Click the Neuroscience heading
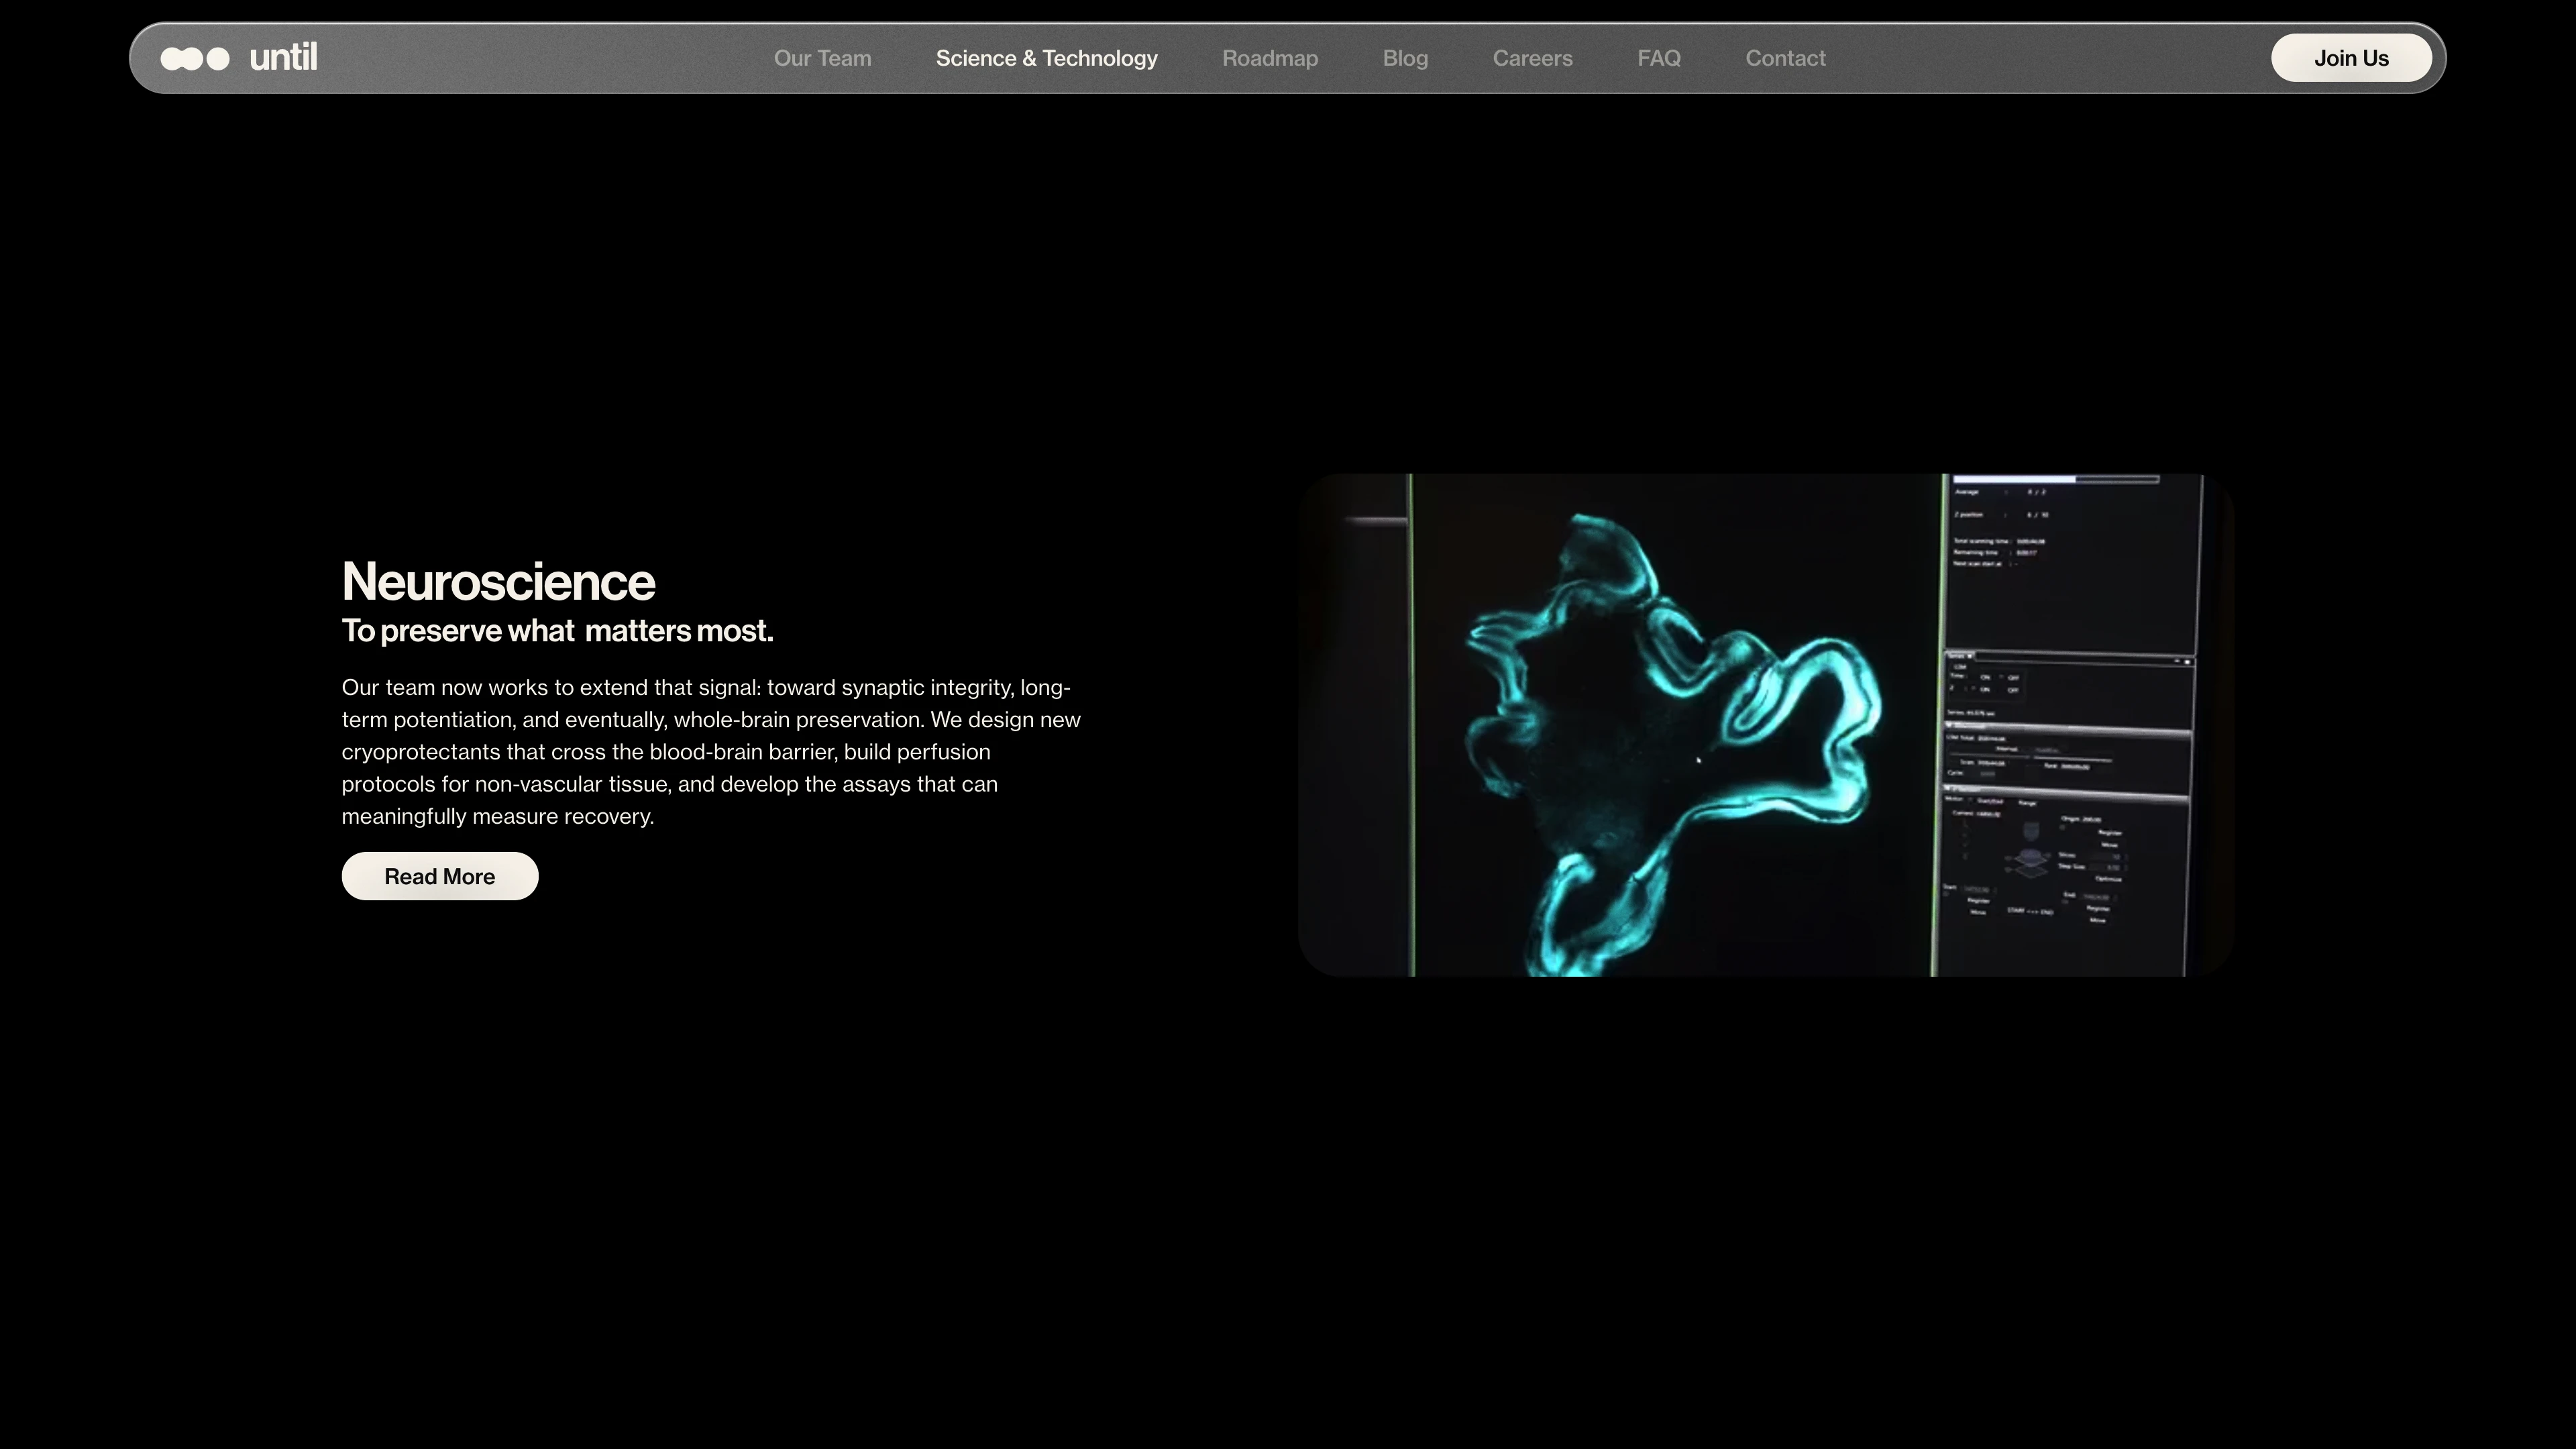 pyautogui.click(x=498, y=581)
